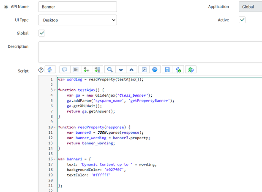The width and height of the screenshot is (262, 192).
Task: Click 'var banner1' declaration on line 16
Action: click(70, 159)
